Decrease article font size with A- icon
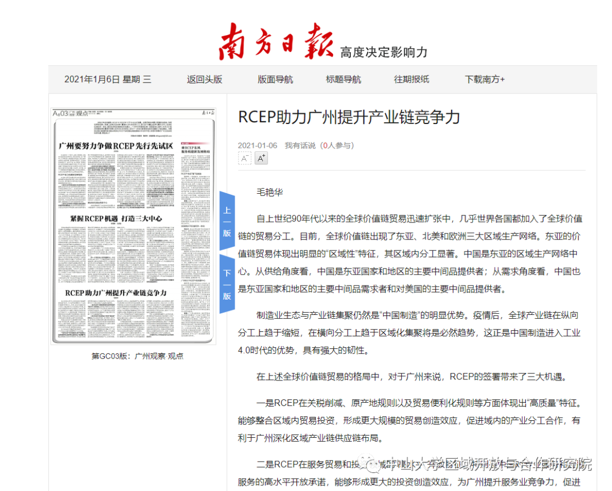 coord(245,159)
